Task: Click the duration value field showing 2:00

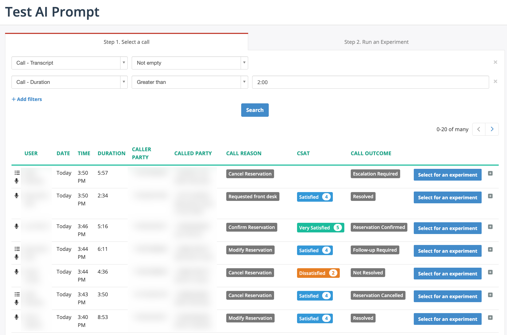Action: coord(370,82)
